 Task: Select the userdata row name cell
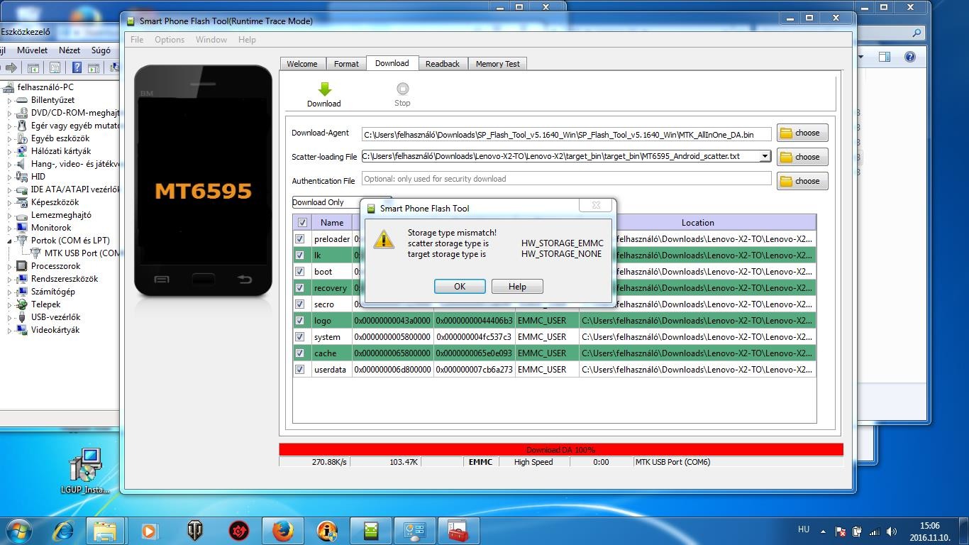click(x=331, y=370)
